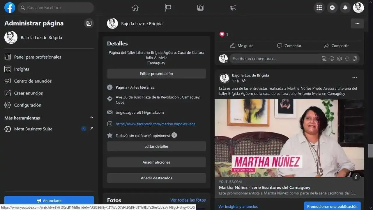Click the Página · Artes literarias category text

(x=135, y=87)
